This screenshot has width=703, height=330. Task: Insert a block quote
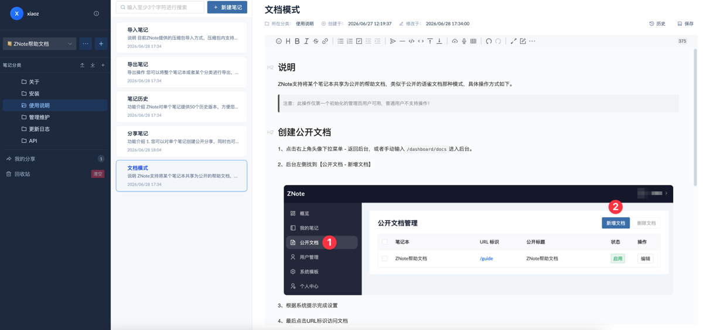[x=393, y=41]
